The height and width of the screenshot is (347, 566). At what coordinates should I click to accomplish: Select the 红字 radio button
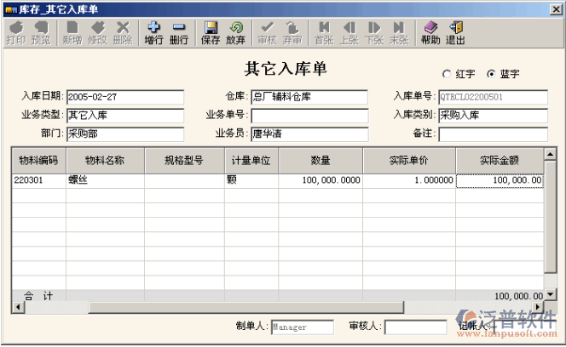pyautogui.click(x=447, y=74)
